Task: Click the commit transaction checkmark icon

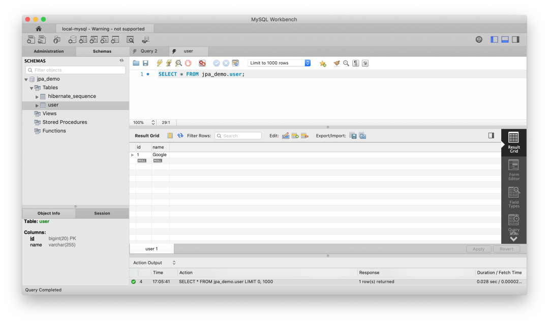Action: click(217, 63)
